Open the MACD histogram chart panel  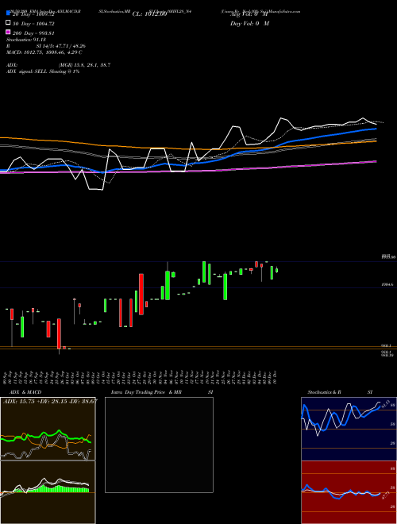coord(48,492)
